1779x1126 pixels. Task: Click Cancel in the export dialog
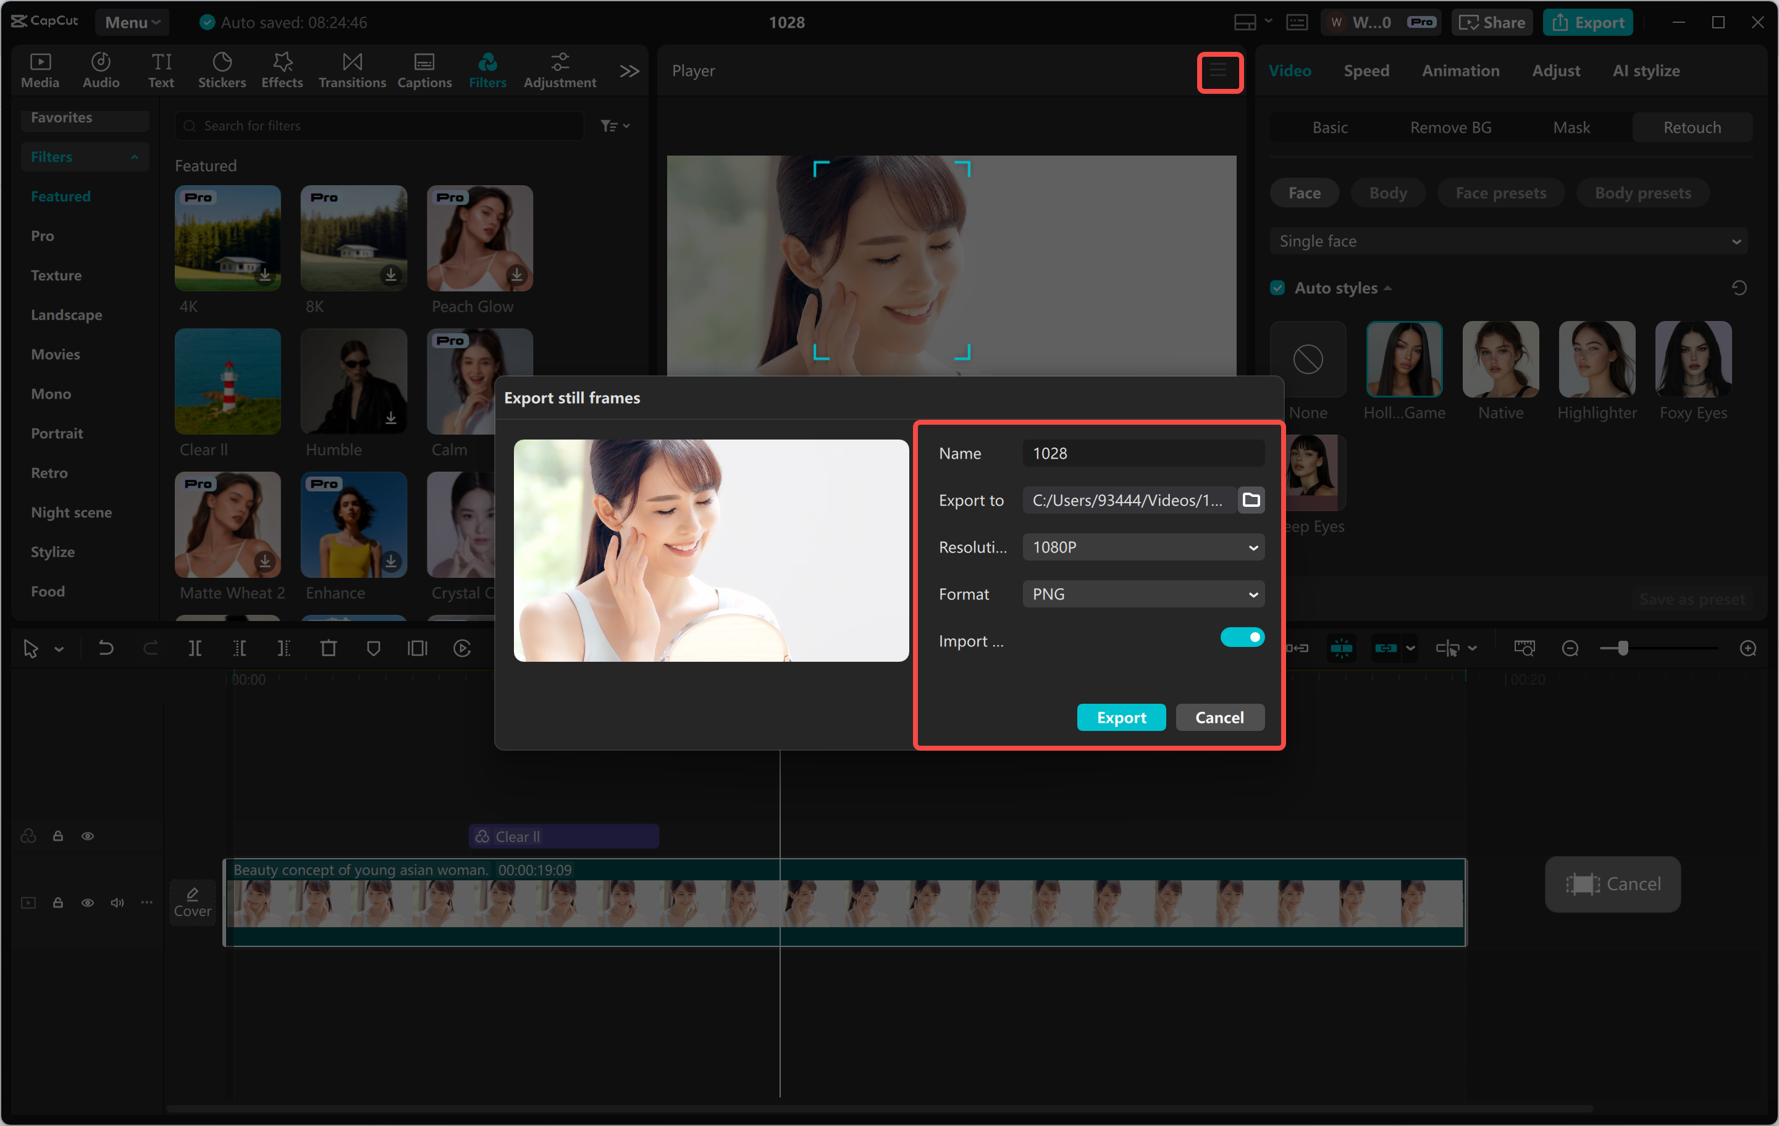(x=1219, y=717)
